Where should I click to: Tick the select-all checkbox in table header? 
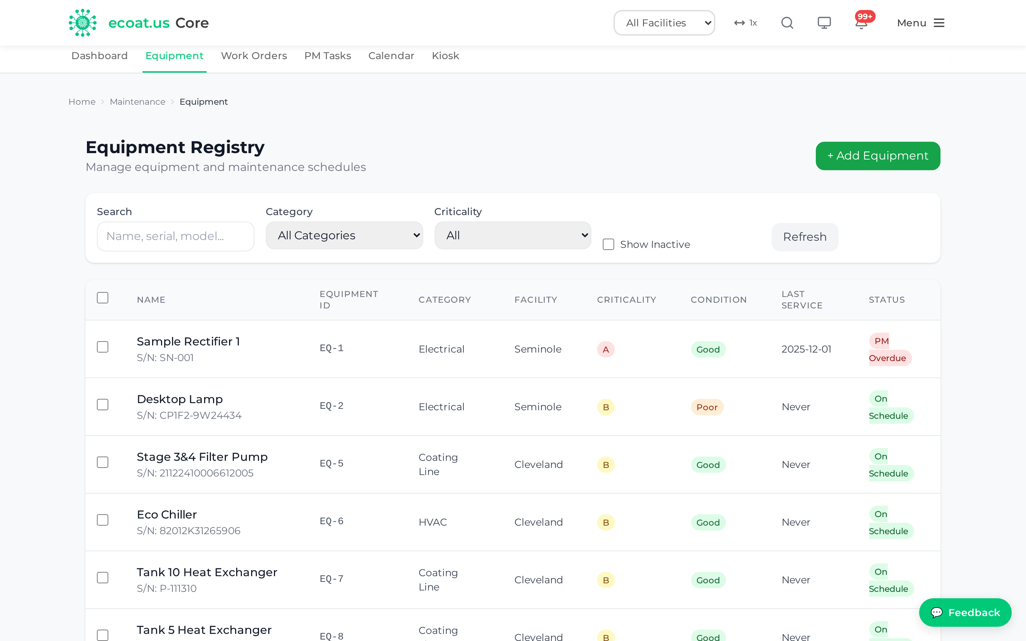coord(103,298)
